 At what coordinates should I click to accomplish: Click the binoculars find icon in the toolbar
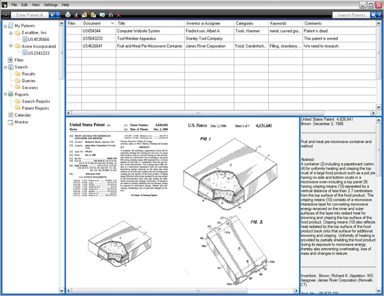[x=111, y=15]
